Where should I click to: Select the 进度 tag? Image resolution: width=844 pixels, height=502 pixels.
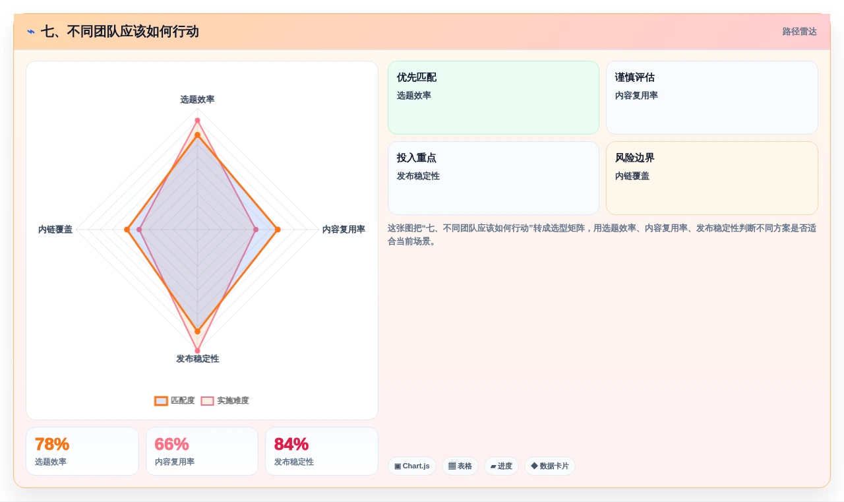[501, 466]
